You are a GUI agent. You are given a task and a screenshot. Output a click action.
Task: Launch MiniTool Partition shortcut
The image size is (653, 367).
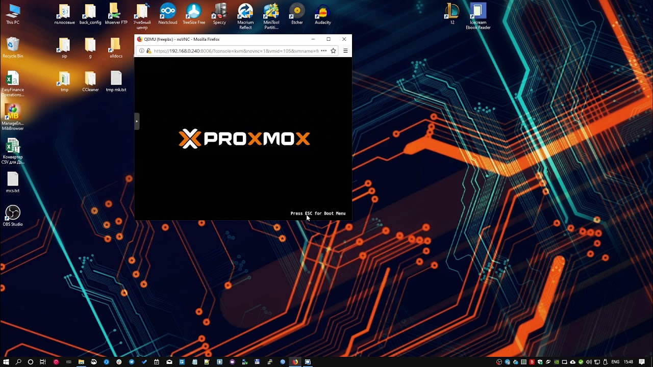(271, 17)
